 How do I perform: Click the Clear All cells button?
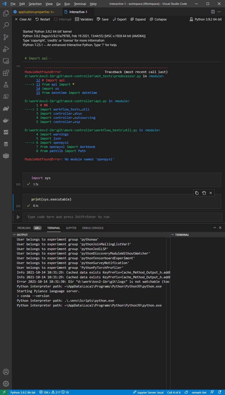click(23, 19)
